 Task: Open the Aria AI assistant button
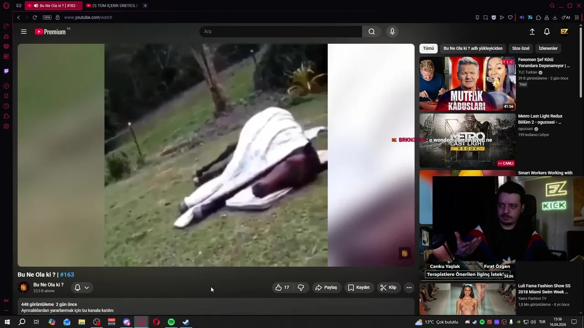[566, 17]
